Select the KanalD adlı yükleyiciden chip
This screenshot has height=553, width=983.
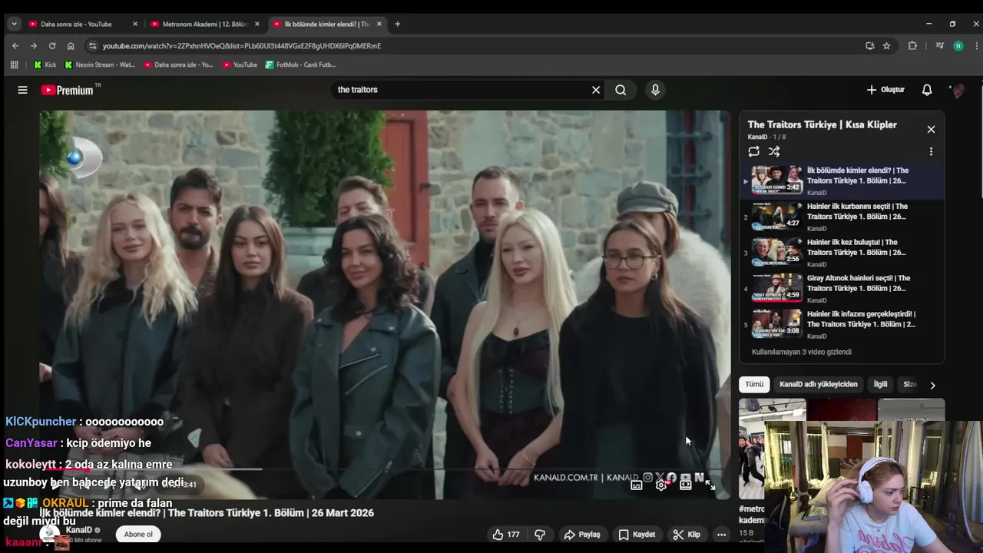tap(818, 384)
